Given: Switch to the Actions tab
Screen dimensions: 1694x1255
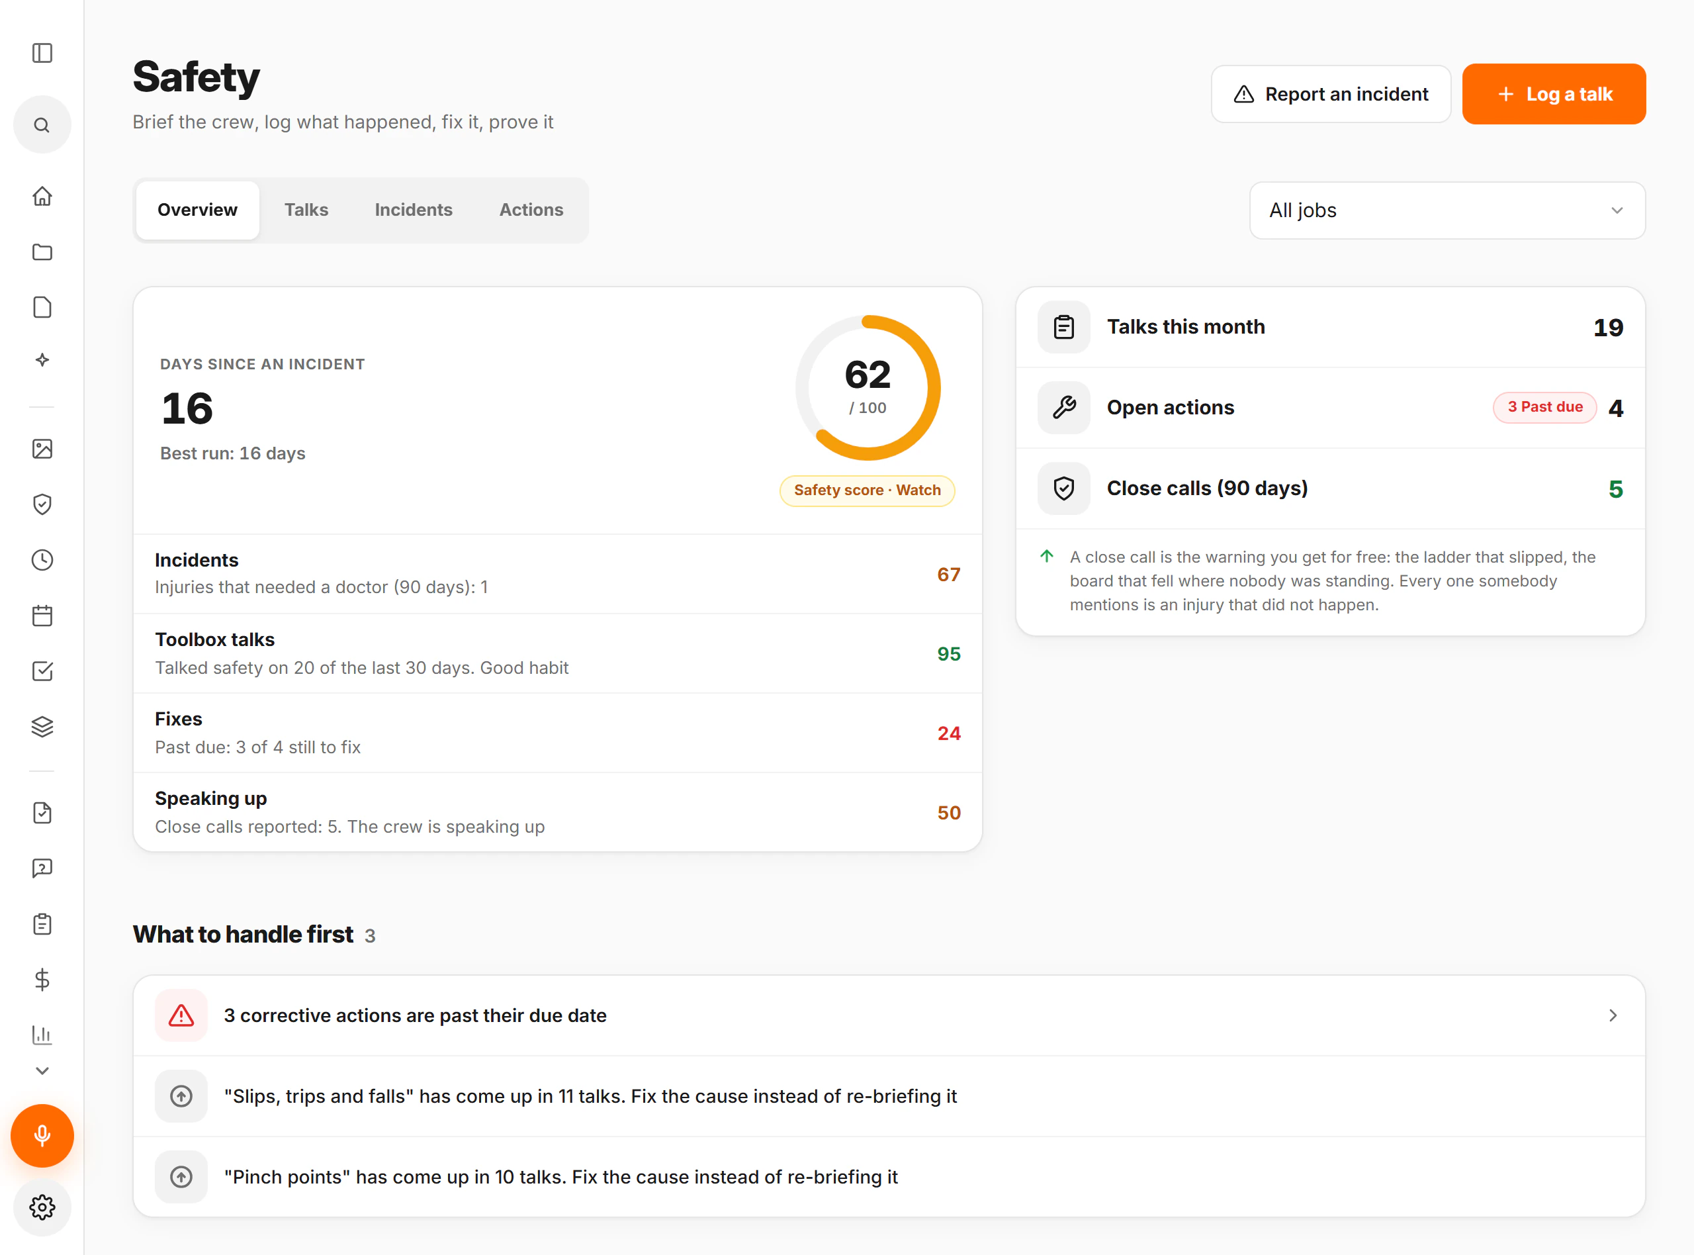Looking at the screenshot, I should pos(531,210).
